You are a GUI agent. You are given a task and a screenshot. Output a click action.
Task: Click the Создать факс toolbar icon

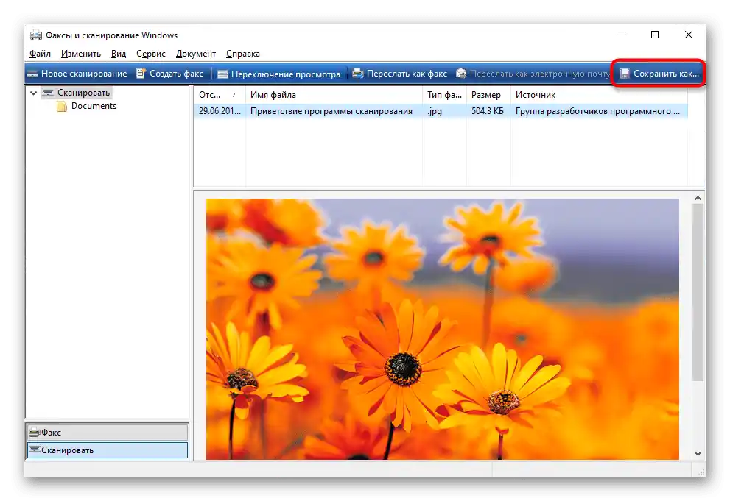point(141,74)
